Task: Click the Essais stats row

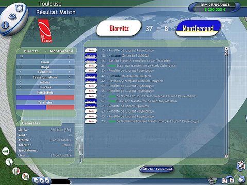Action: coord(45,62)
